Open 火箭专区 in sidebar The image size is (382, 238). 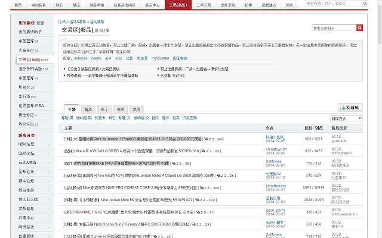(x=26, y=50)
